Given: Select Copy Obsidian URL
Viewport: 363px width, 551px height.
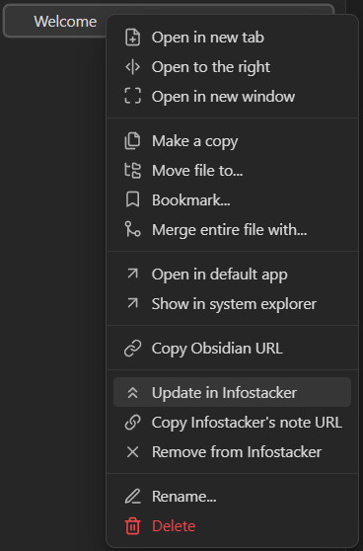Looking at the screenshot, I should coord(232,349).
